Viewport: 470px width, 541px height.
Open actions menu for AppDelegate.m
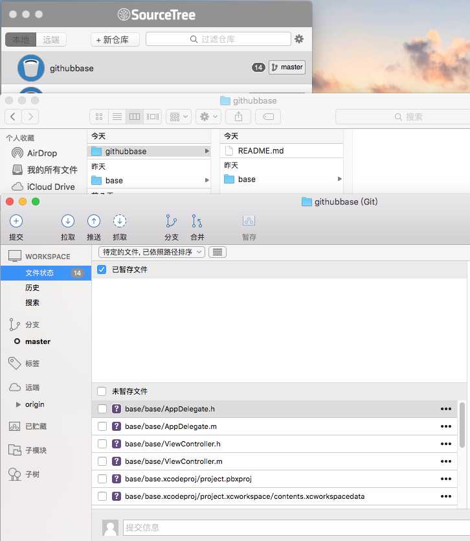click(x=446, y=426)
